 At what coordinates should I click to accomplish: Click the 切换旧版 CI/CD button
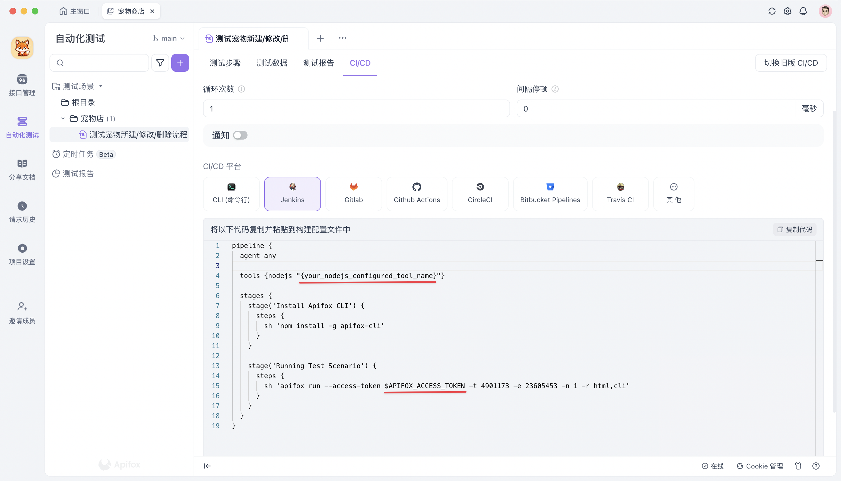pos(790,63)
